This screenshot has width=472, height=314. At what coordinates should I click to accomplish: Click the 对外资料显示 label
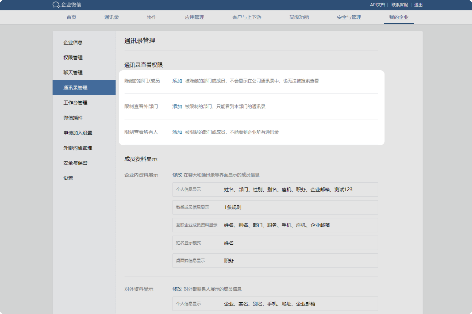click(139, 289)
